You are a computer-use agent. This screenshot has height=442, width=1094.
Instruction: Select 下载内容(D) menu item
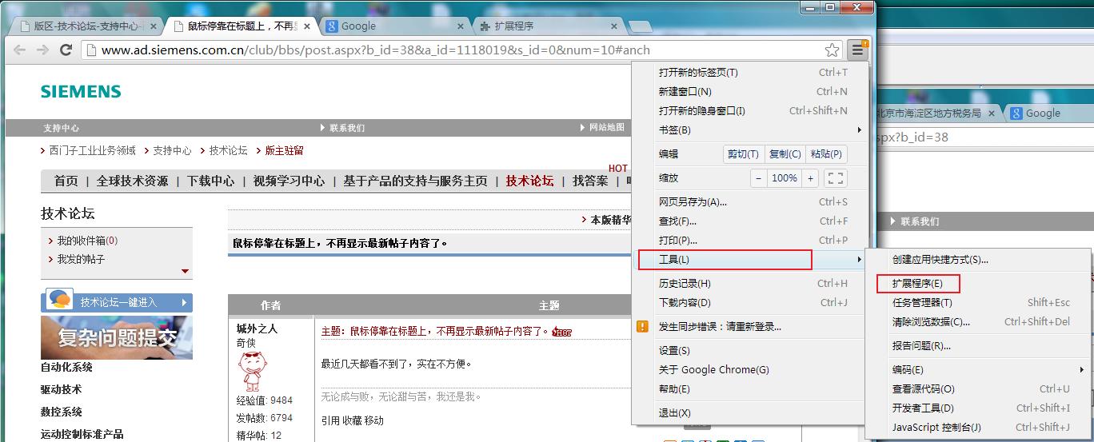pyautogui.click(x=752, y=302)
